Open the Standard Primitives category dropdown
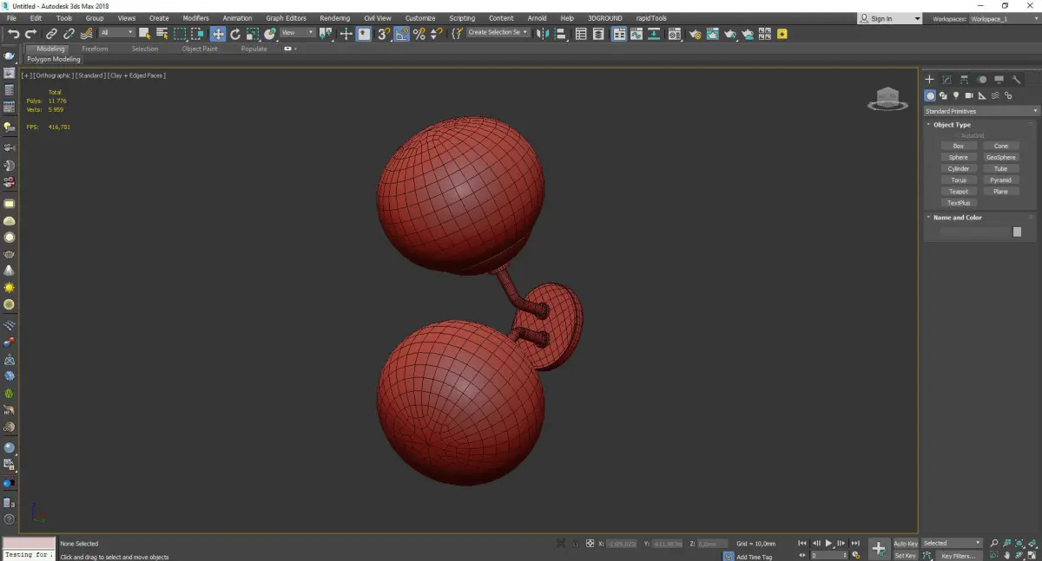The width and height of the screenshot is (1042, 561). click(981, 111)
